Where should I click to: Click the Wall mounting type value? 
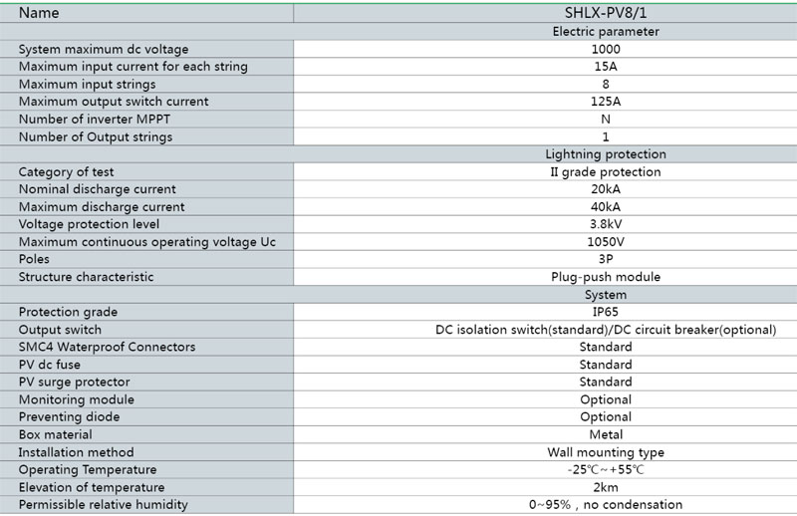click(x=605, y=452)
